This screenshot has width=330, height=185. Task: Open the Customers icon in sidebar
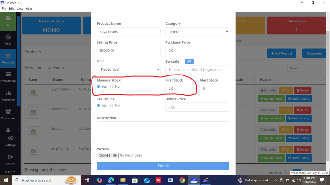tap(8, 112)
